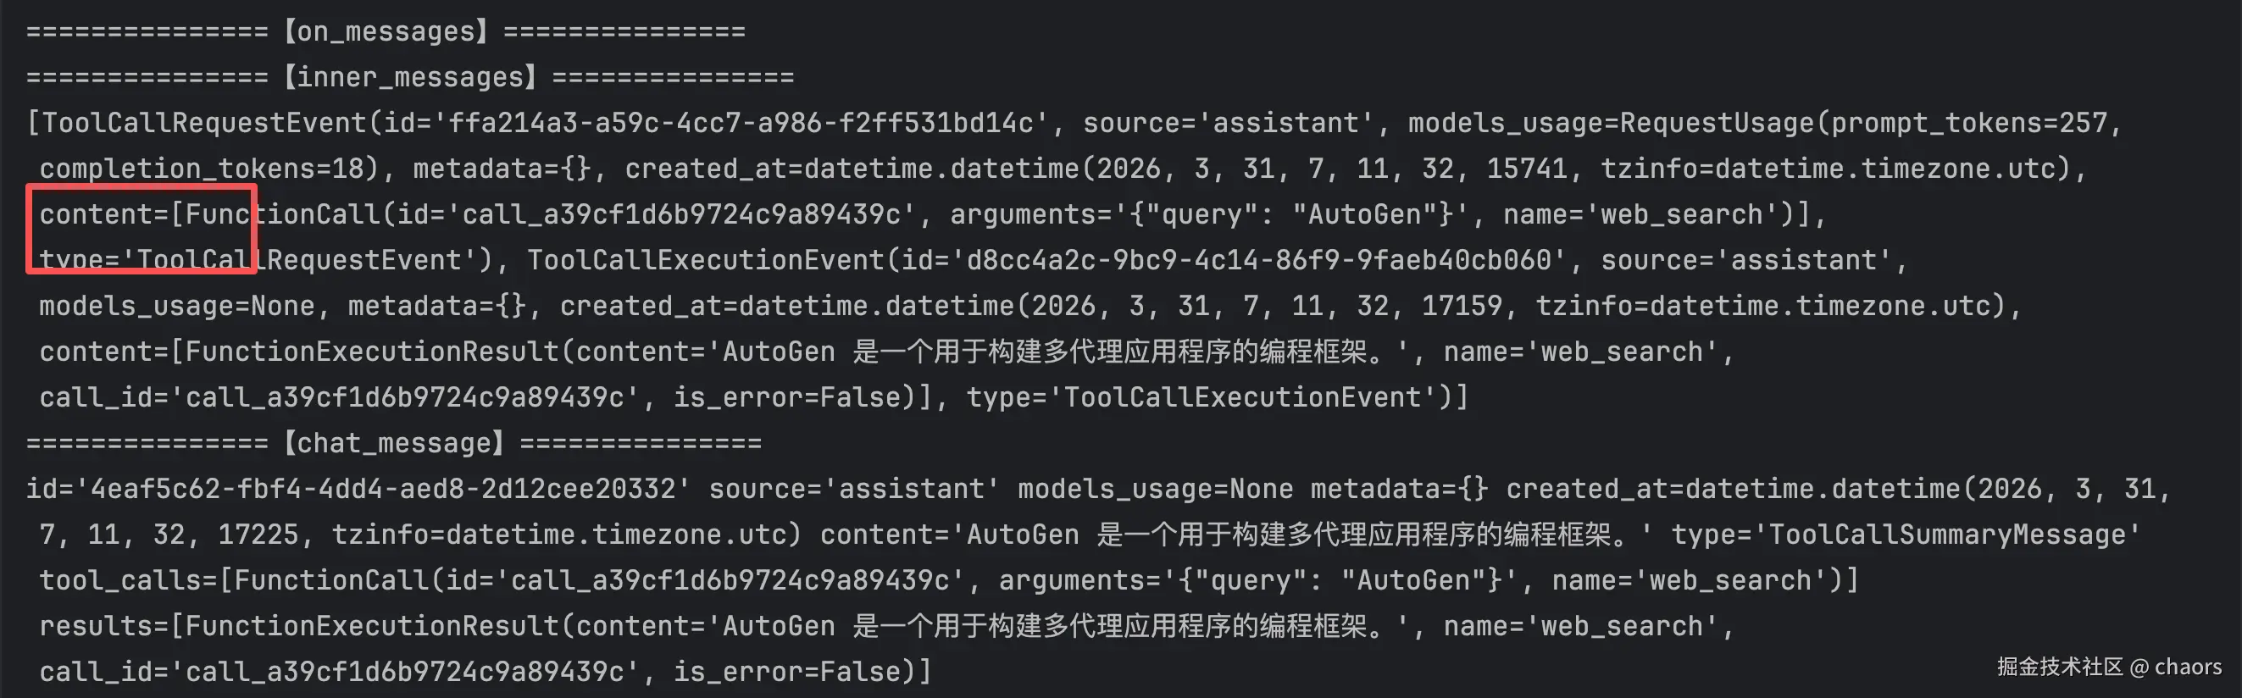The height and width of the screenshot is (698, 2242).
Task: Click the 【on_messages】 section header
Action: pyautogui.click(x=385, y=32)
